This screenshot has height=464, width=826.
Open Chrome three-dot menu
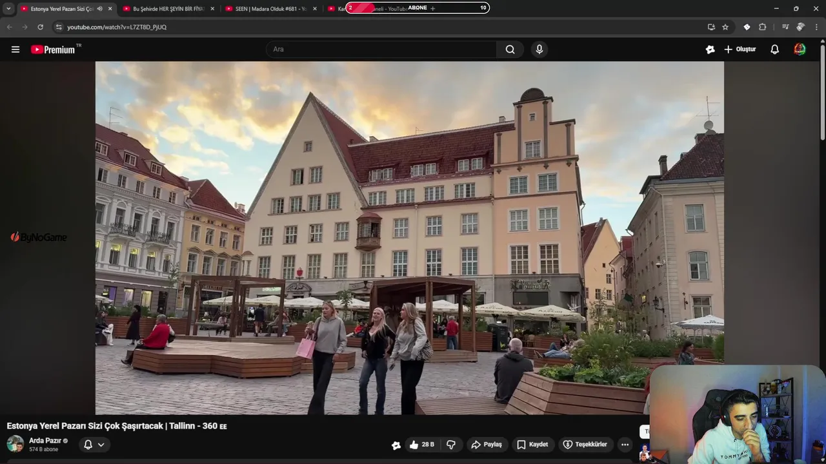tap(816, 27)
